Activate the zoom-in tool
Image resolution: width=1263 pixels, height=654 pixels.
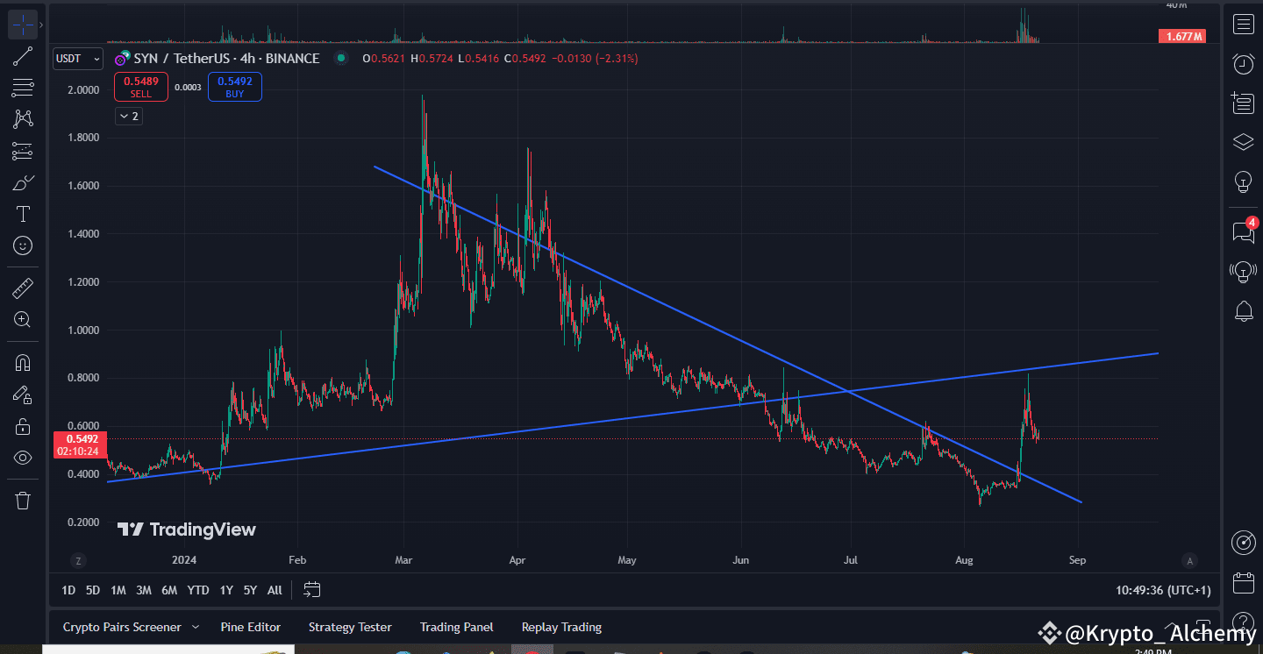22,319
